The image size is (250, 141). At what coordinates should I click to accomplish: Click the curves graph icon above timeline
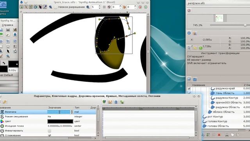pos(110,102)
